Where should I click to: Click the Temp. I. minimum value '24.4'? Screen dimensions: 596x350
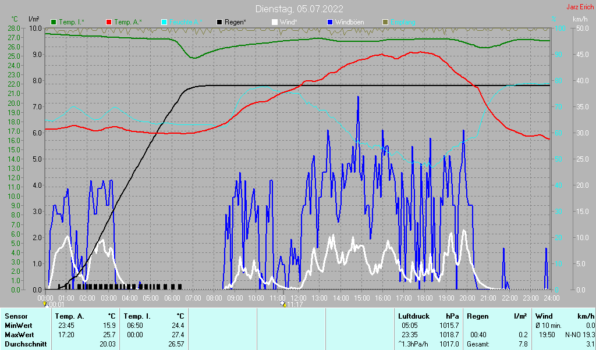tap(178, 326)
